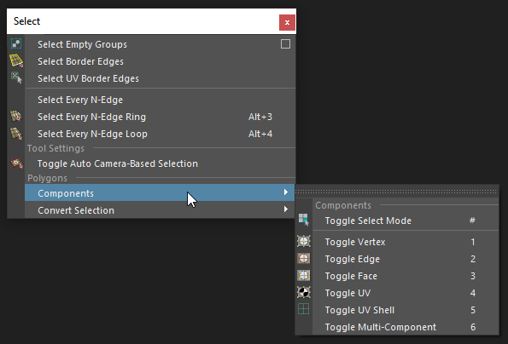Viewport: 508px width, 344px height.
Task: Click the Toggle Vertex icon
Action: click(304, 241)
